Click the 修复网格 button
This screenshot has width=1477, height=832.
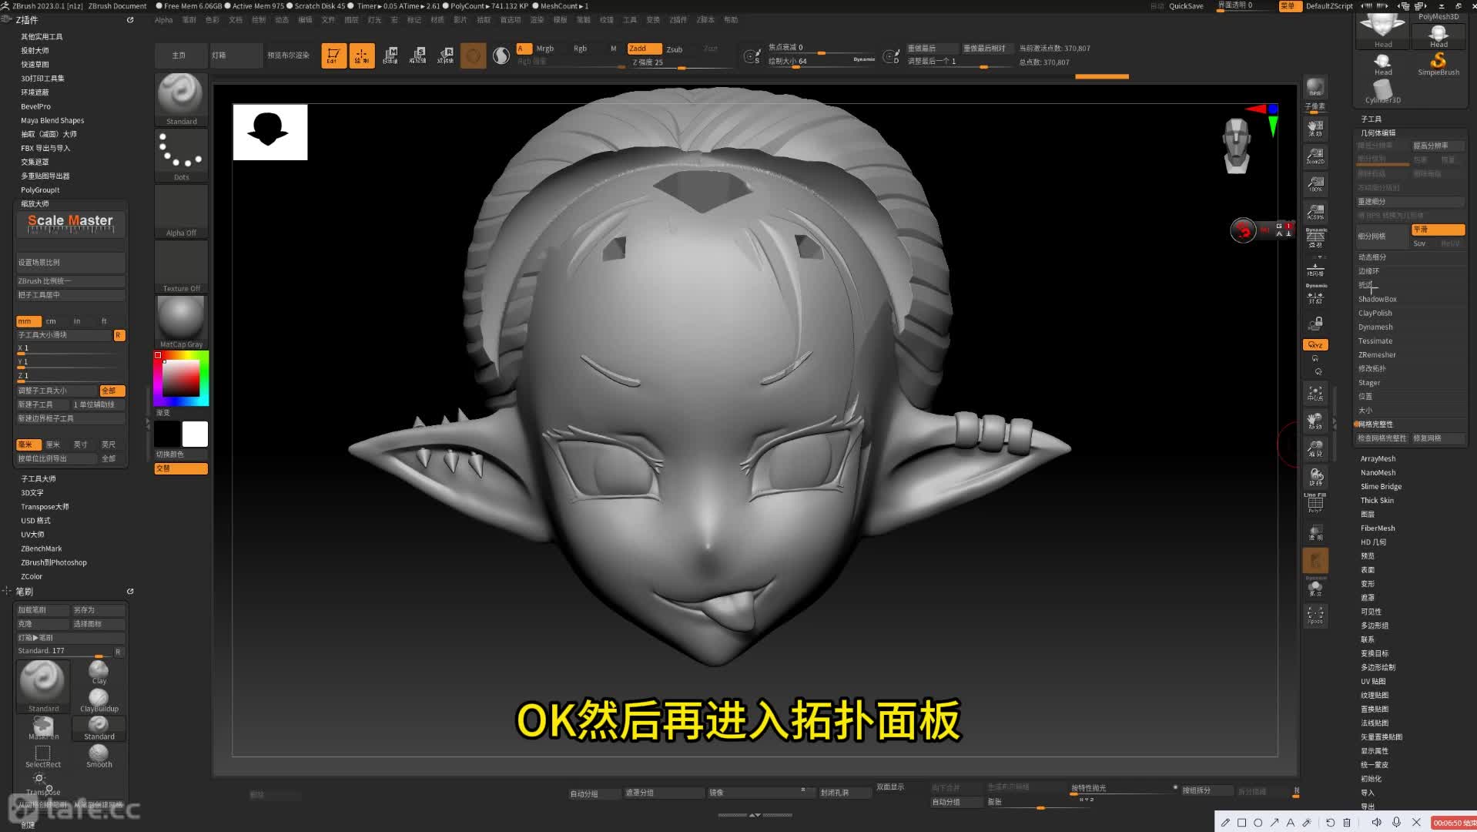point(1437,438)
